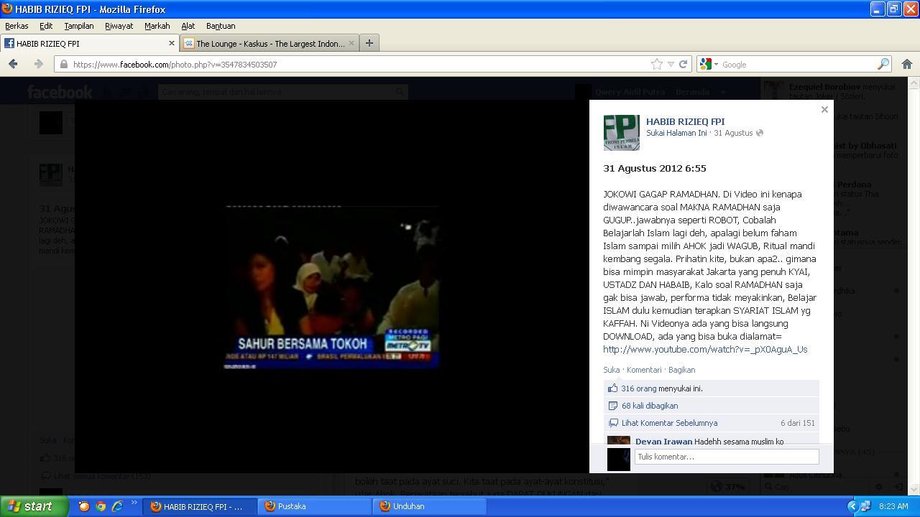Open the 316 orang likes list

point(639,388)
